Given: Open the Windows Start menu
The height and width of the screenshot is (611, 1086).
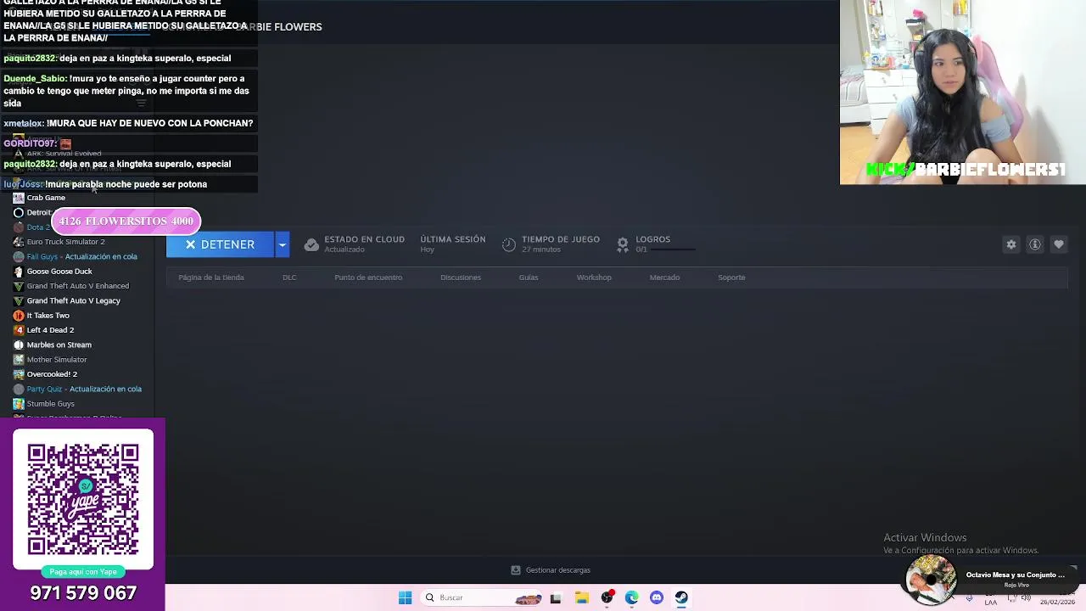Looking at the screenshot, I should [405, 597].
